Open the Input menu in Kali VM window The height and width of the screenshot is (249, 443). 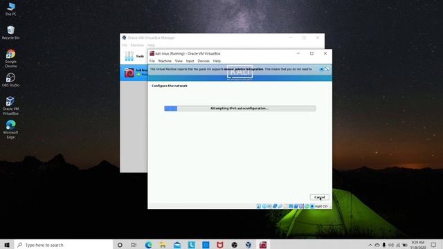[190, 61]
